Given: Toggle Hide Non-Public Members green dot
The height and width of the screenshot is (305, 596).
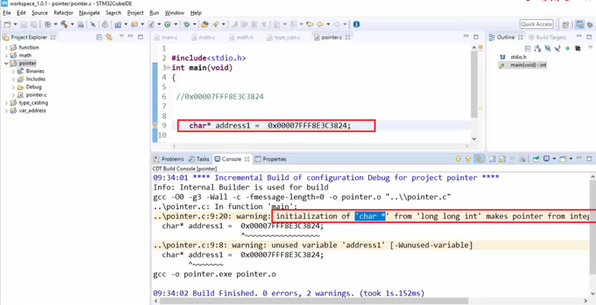Looking at the screenshot, I should (x=567, y=48).
